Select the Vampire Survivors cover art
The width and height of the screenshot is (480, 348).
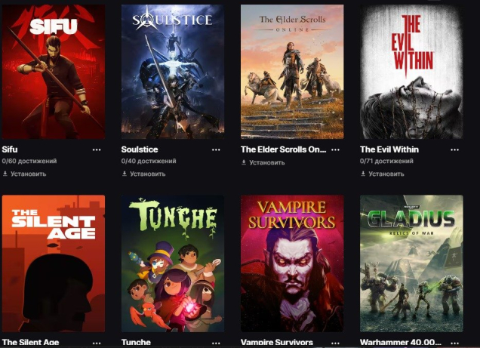coord(292,263)
